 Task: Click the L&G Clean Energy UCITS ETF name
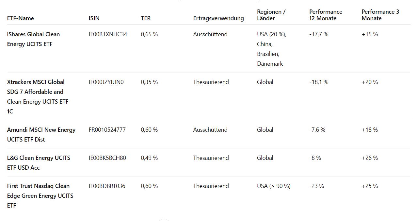pyautogui.click(x=39, y=162)
